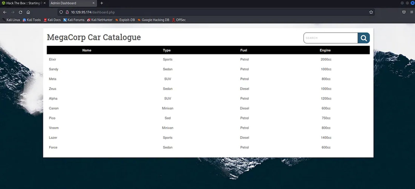The image size is (415, 189).
Task: Click the Name column header
Action: (87, 50)
